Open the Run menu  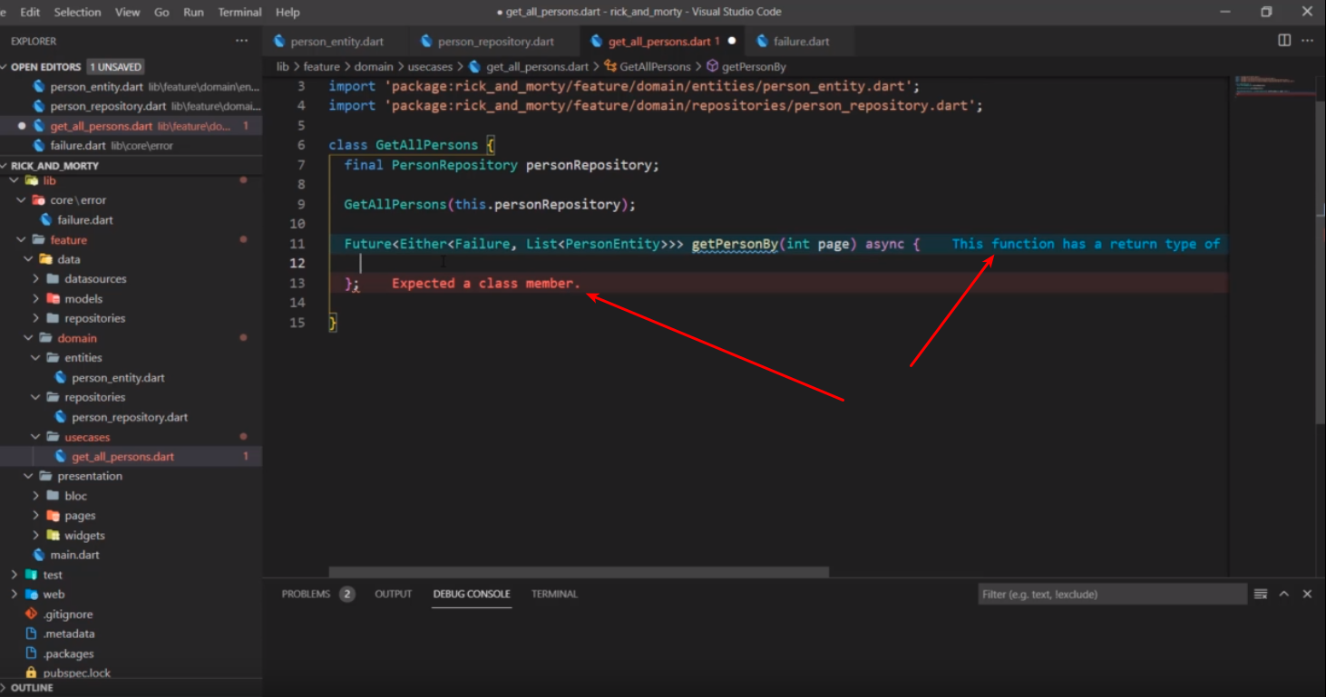[193, 12]
